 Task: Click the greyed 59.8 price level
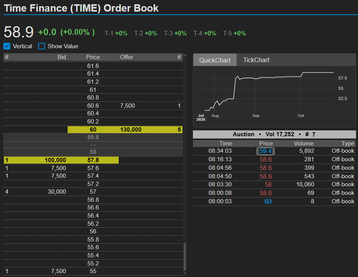click(x=93, y=137)
